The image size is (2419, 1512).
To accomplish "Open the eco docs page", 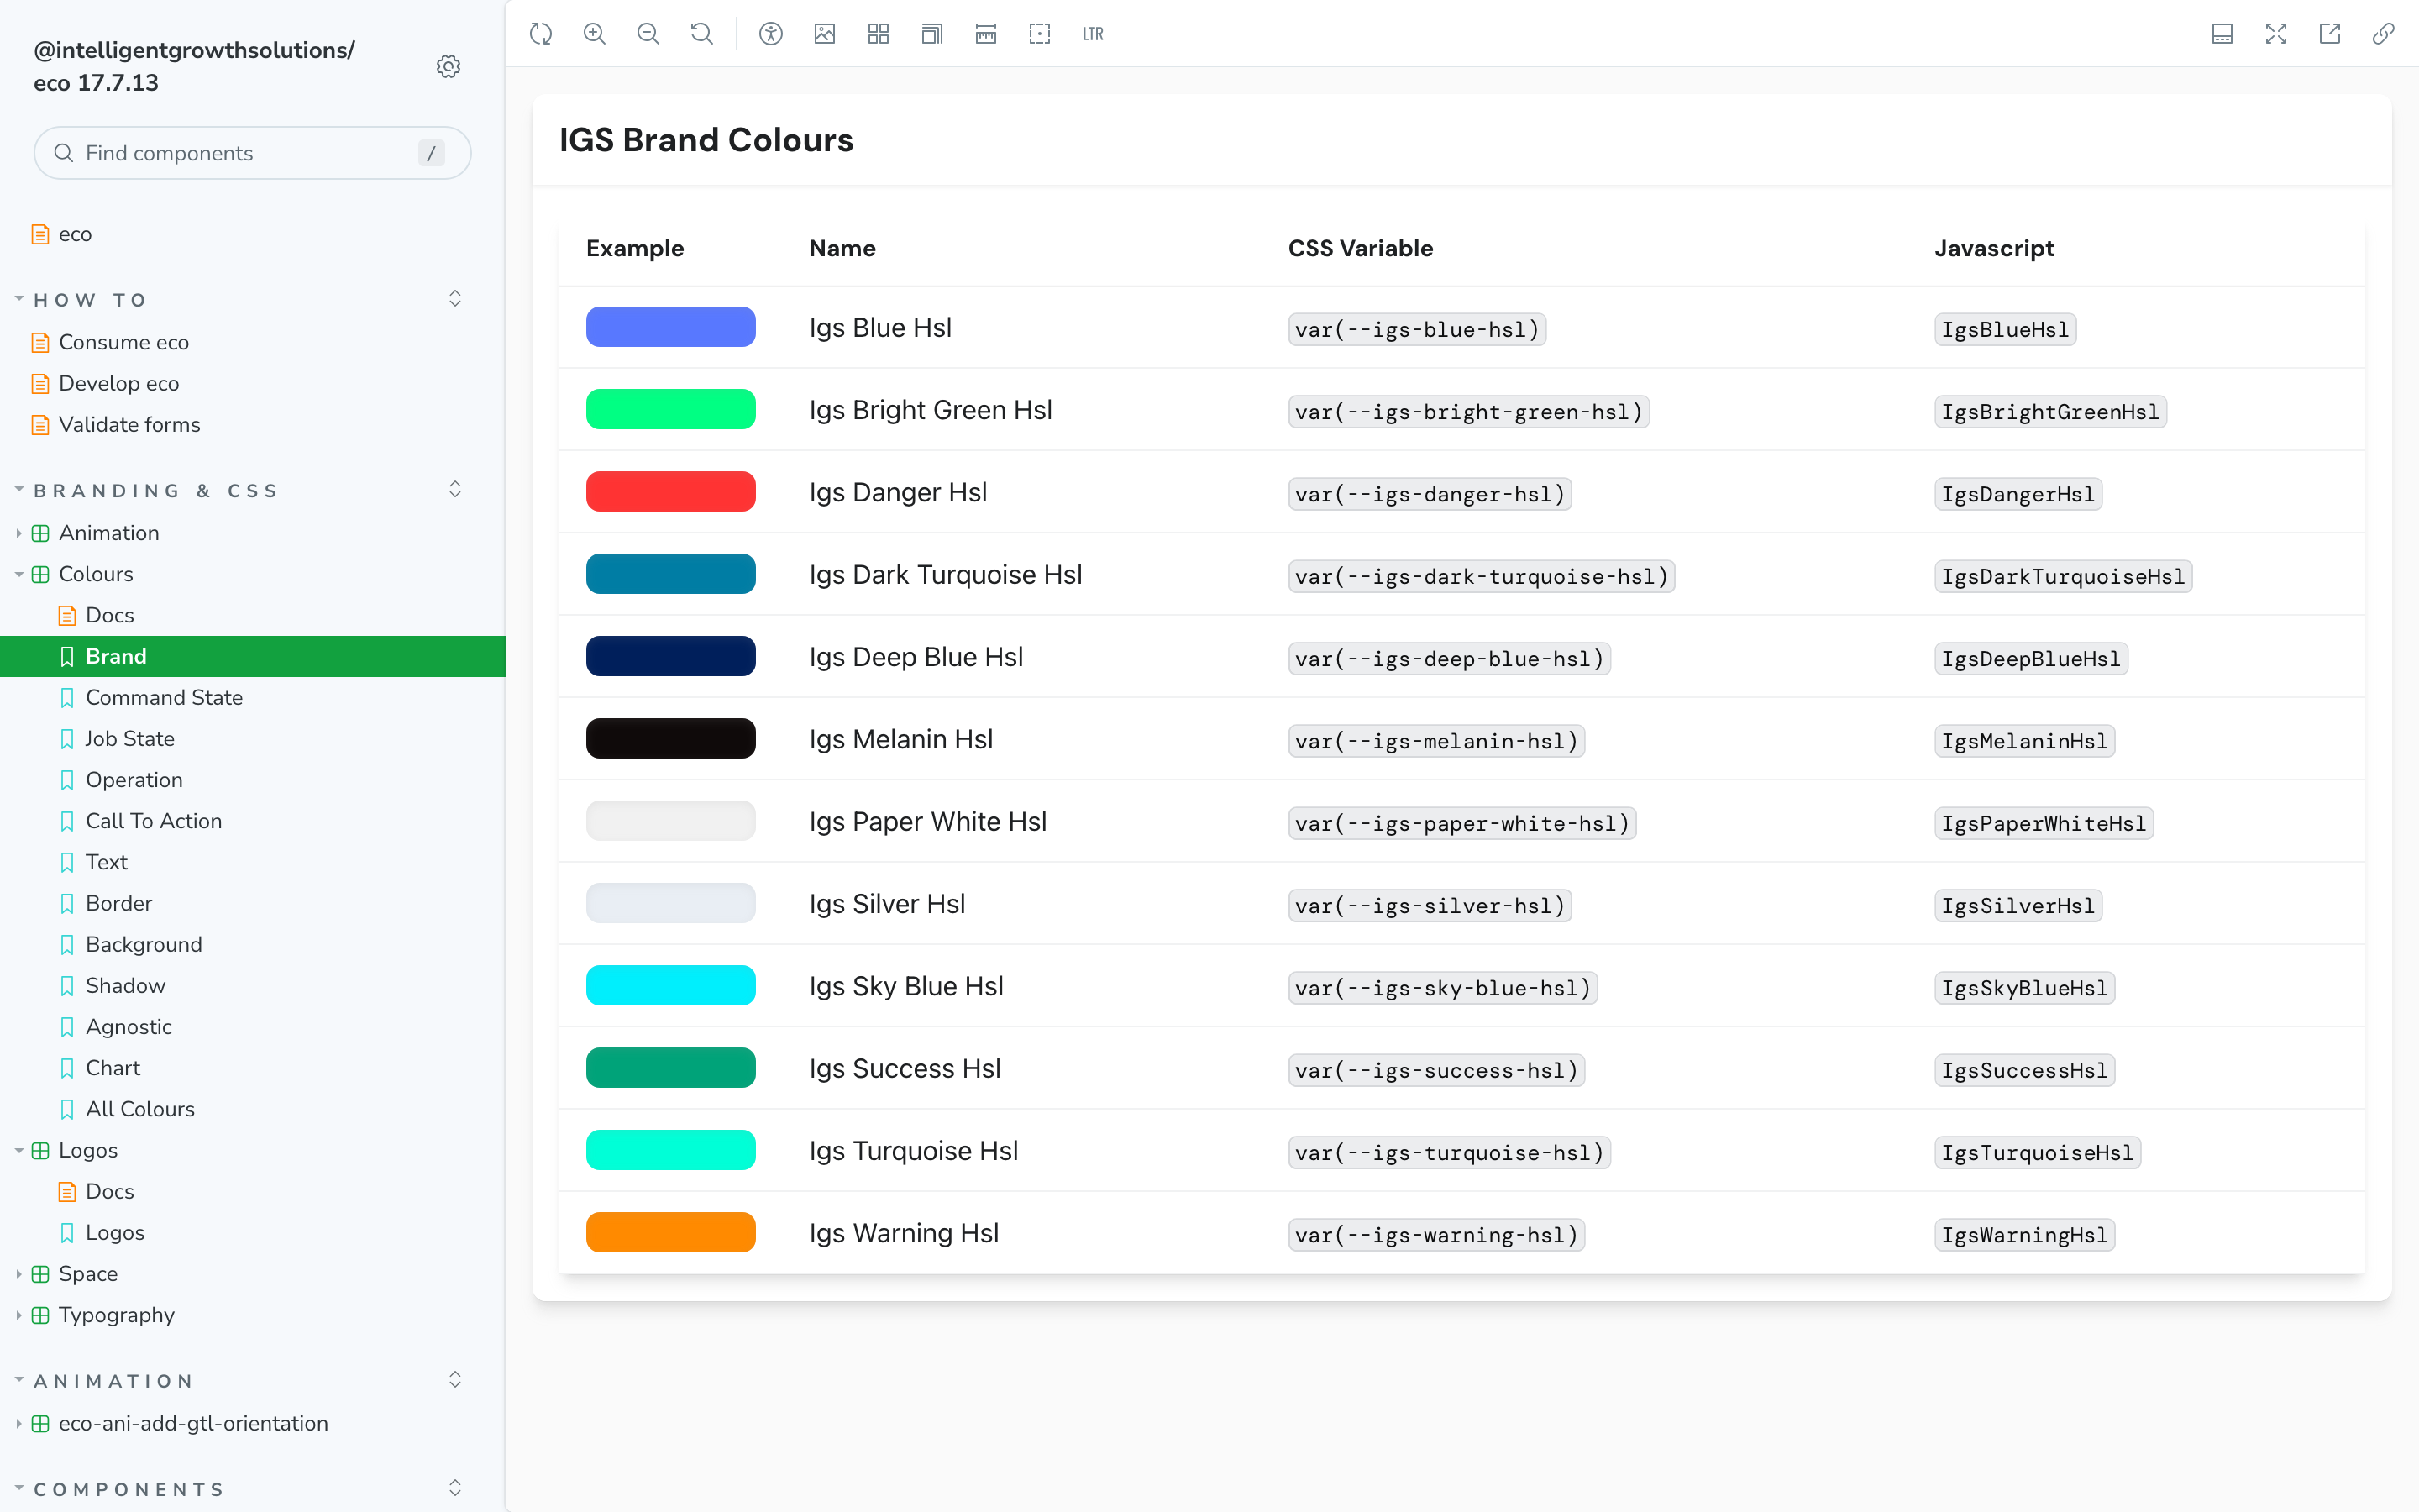I will pos(75,234).
